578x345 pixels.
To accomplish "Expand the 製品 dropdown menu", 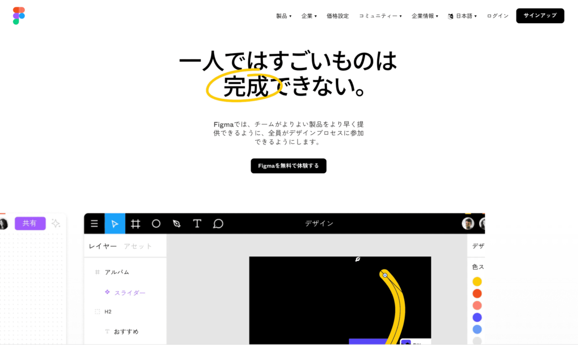I will click(x=283, y=16).
